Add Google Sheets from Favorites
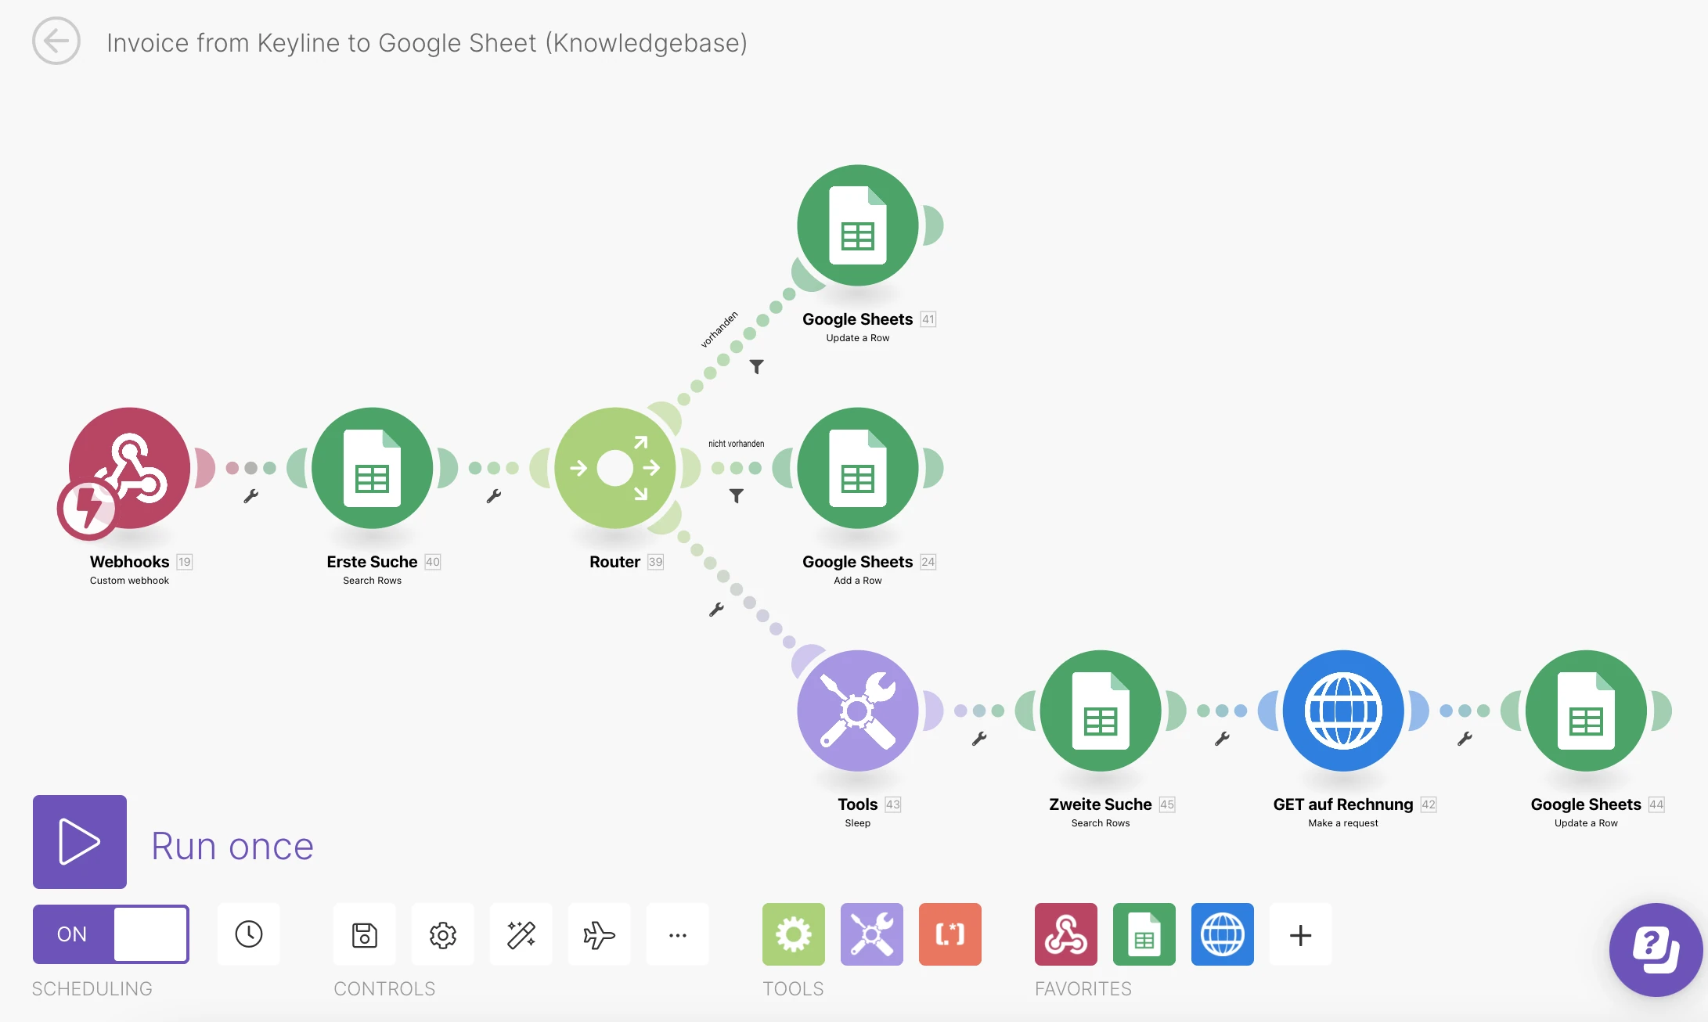This screenshot has width=1708, height=1022. (x=1144, y=934)
